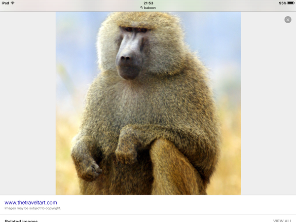296x222 pixels.
Task: Tap the baboon search address bar
Action: pyautogui.click(x=148, y=8)
